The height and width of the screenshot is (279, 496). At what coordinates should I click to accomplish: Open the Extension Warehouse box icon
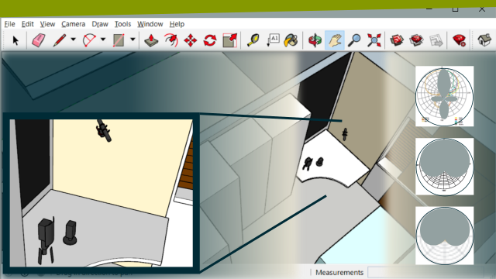click(x=416, y=40)
